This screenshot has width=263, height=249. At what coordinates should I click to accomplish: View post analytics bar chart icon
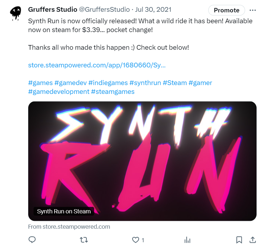187,240
